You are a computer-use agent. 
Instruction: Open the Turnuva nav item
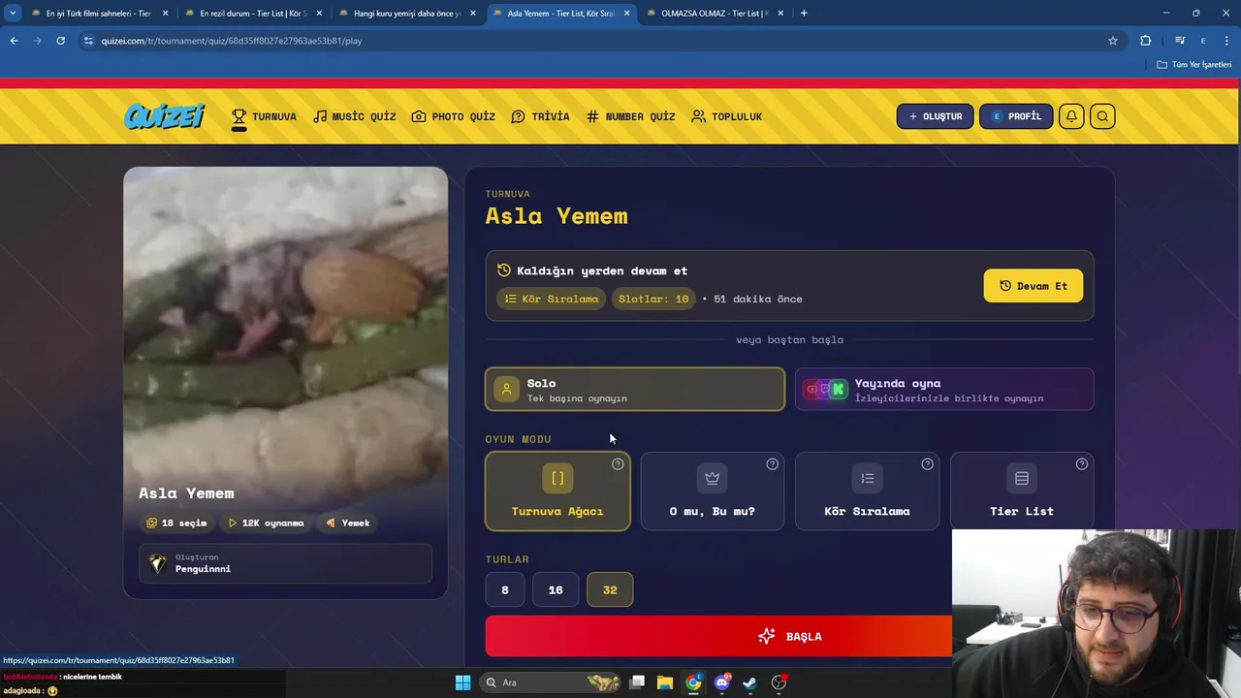(x=264, y=116)
